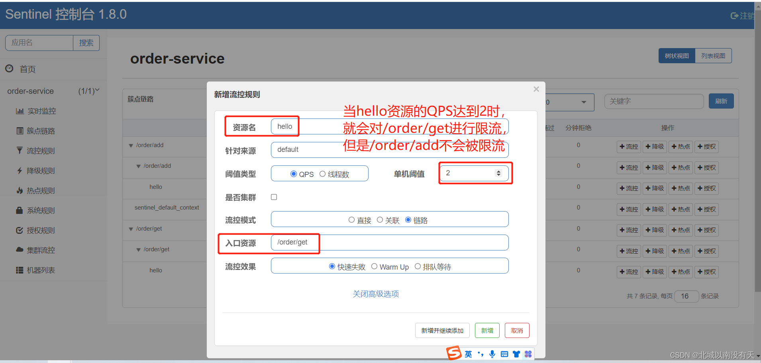The image size is (761, 363).
Task: Click 取消 button
Action: pos(517,330)
